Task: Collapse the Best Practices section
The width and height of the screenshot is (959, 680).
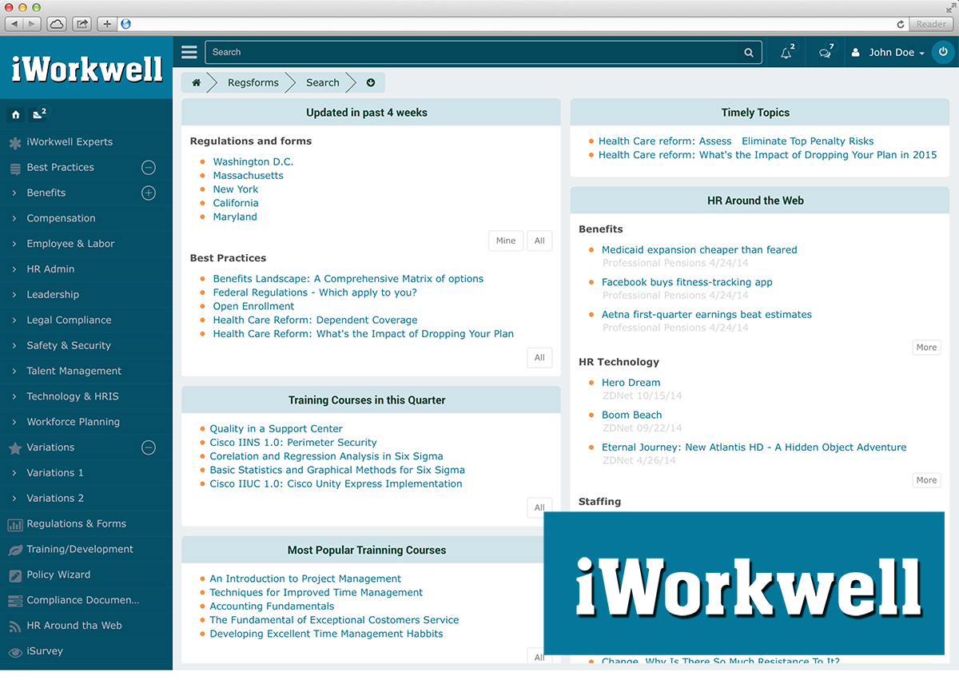Action: click(148, 167)
